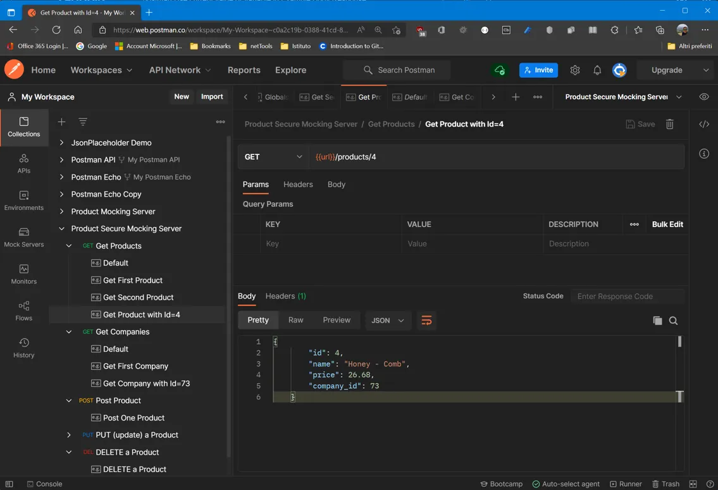Open the API Network dropdown menu
The image size is (718, 490).
pos(180,70)
